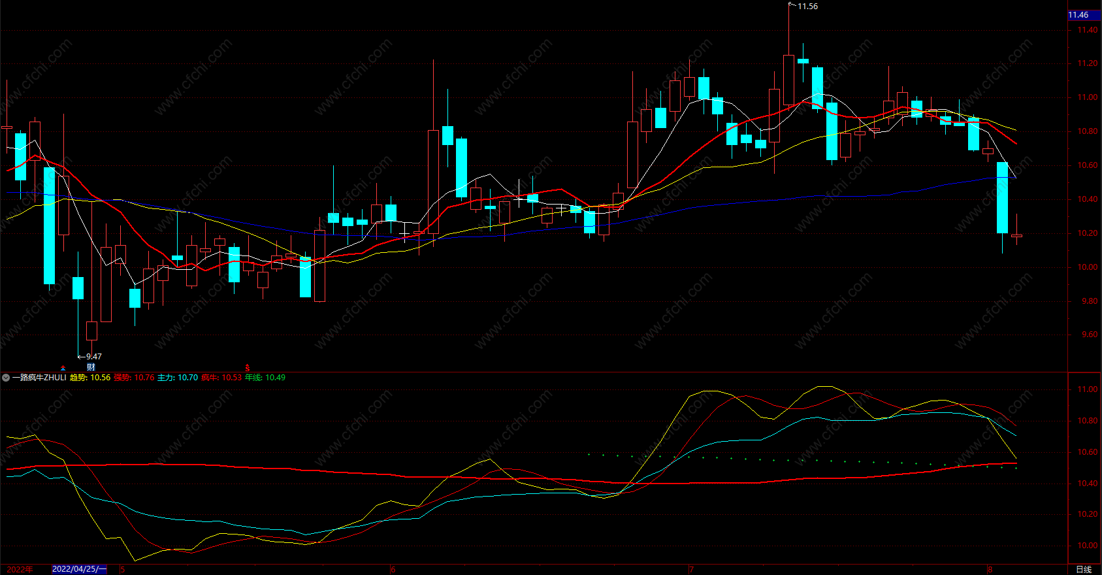Click the 9.47 low price label
1102x575 pixels.
(x=94, y=357)
